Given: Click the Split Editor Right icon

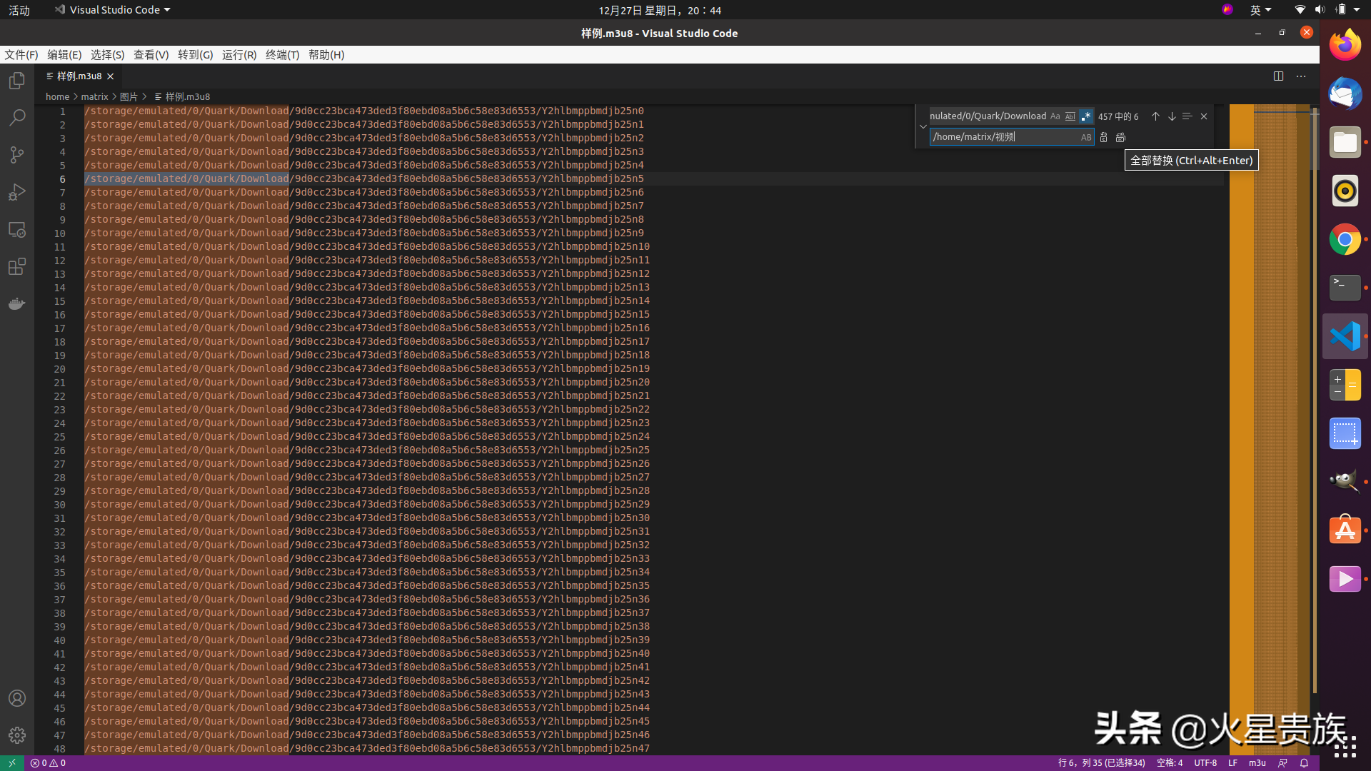Looking at the screenshot, I should 1278,76.
